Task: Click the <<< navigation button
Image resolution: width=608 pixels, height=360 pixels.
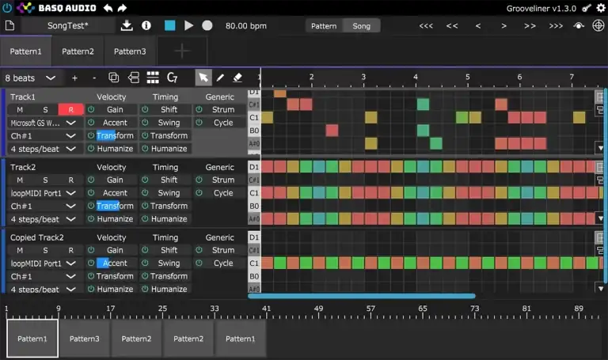Action: 426,26
